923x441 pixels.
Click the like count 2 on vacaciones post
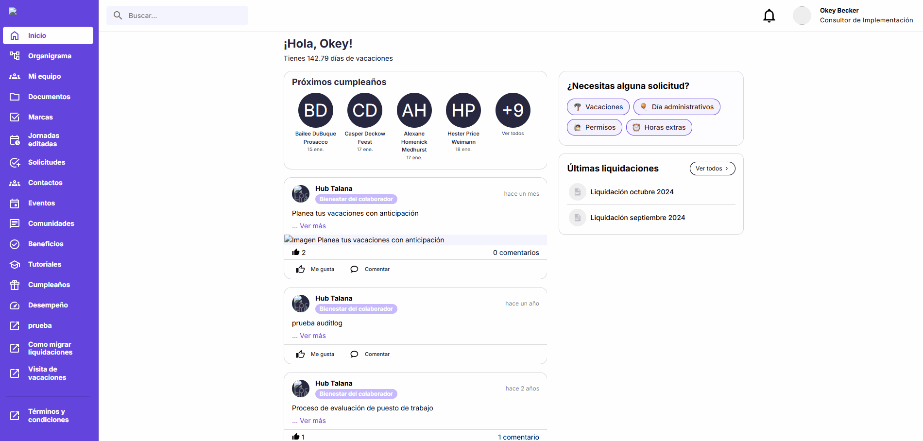(299, 253)
